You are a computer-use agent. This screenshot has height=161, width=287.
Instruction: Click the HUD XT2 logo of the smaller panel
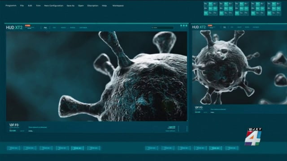(199, 27)
